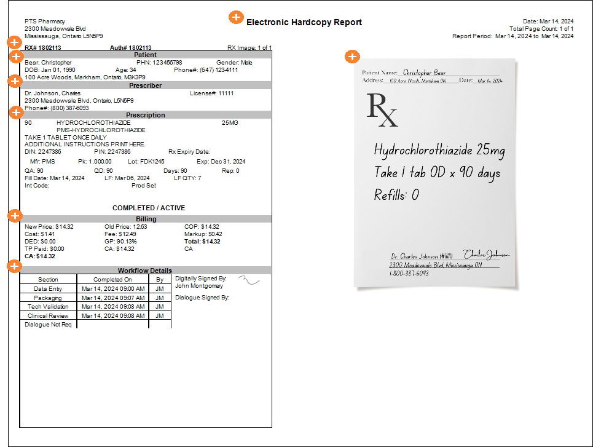
Task: Select the plus icon next to Workflow Details
Action: [x=14, y=267]
